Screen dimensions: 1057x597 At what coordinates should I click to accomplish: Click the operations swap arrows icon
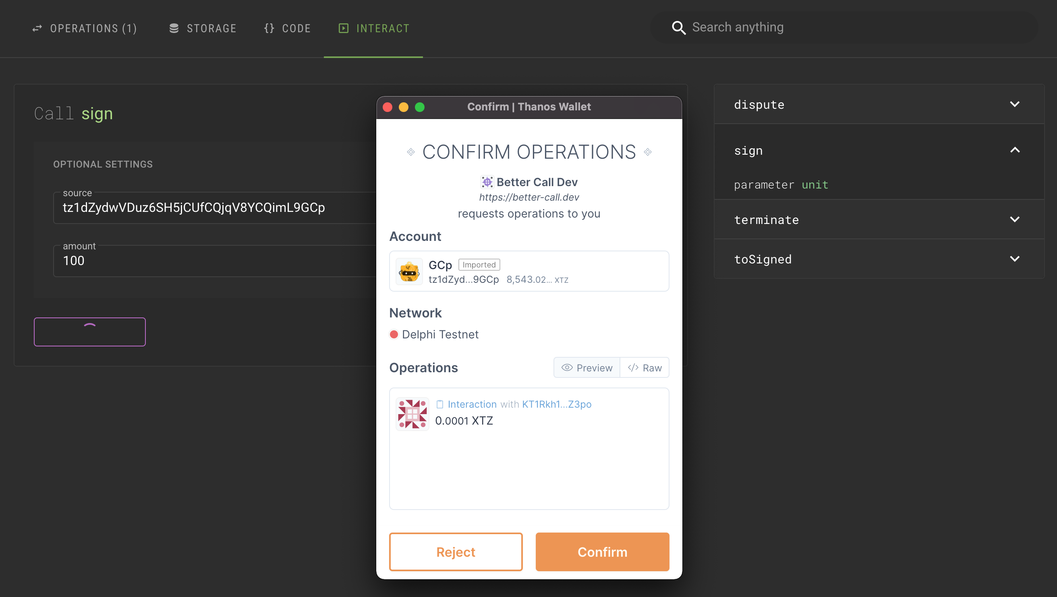(x=37, y=28)
